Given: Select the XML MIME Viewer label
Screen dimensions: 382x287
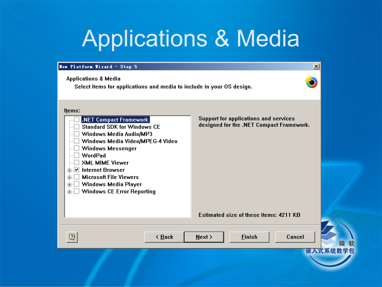Looking at the screenshot, I should coord(105,163).
